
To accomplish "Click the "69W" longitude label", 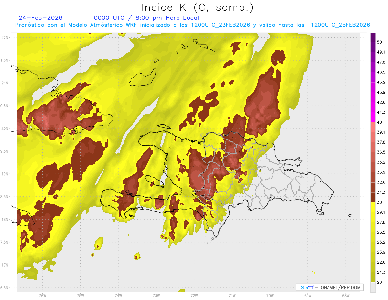I will 307,296.
